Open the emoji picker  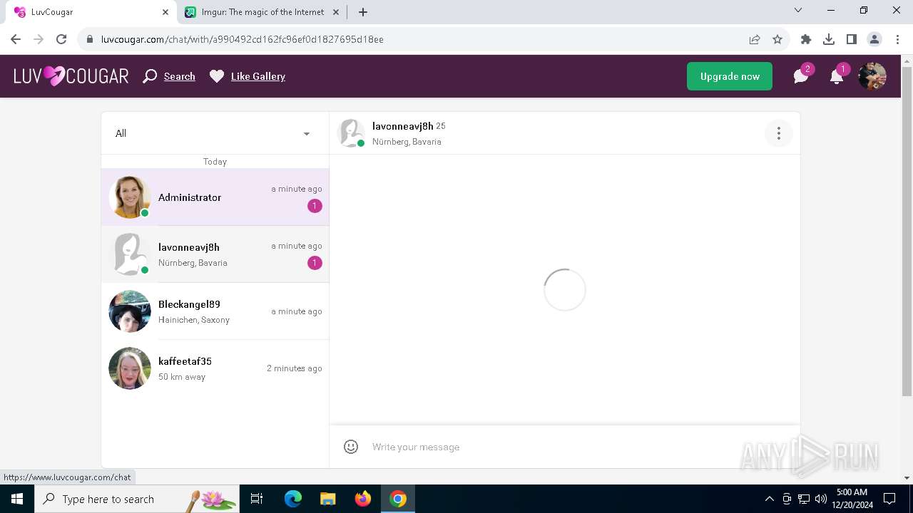(x=351, y=447)
